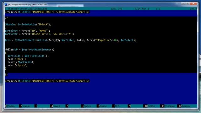This screenshot has height=113, width=201.
Task: Place cursor on the print_r($arFields) line
Action: click(x=21, y=62)
